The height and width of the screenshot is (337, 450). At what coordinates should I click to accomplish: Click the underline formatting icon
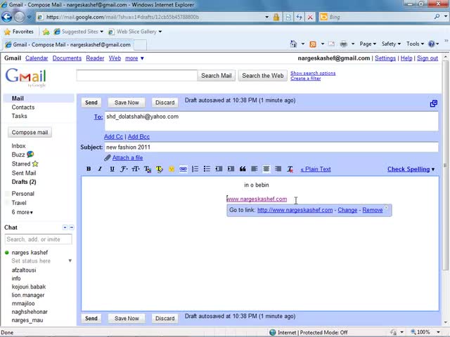click(x=112, y=169)
